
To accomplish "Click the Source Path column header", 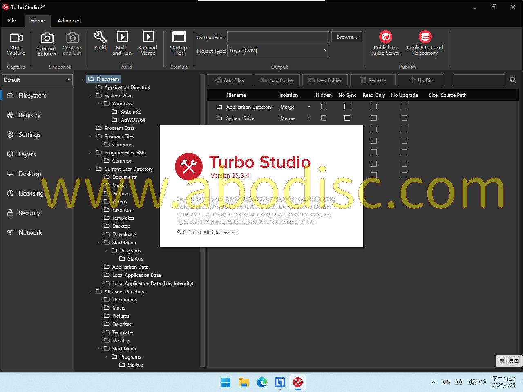I will click(x=454, y=95).
